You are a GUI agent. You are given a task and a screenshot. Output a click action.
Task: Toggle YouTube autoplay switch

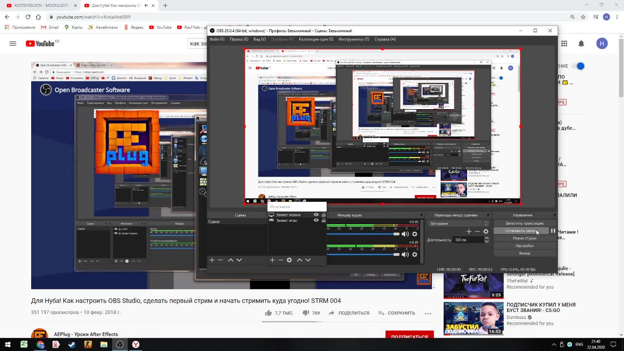click(578, 66)
